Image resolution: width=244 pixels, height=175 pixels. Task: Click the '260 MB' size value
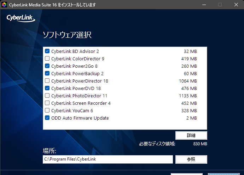click(189, 66)
